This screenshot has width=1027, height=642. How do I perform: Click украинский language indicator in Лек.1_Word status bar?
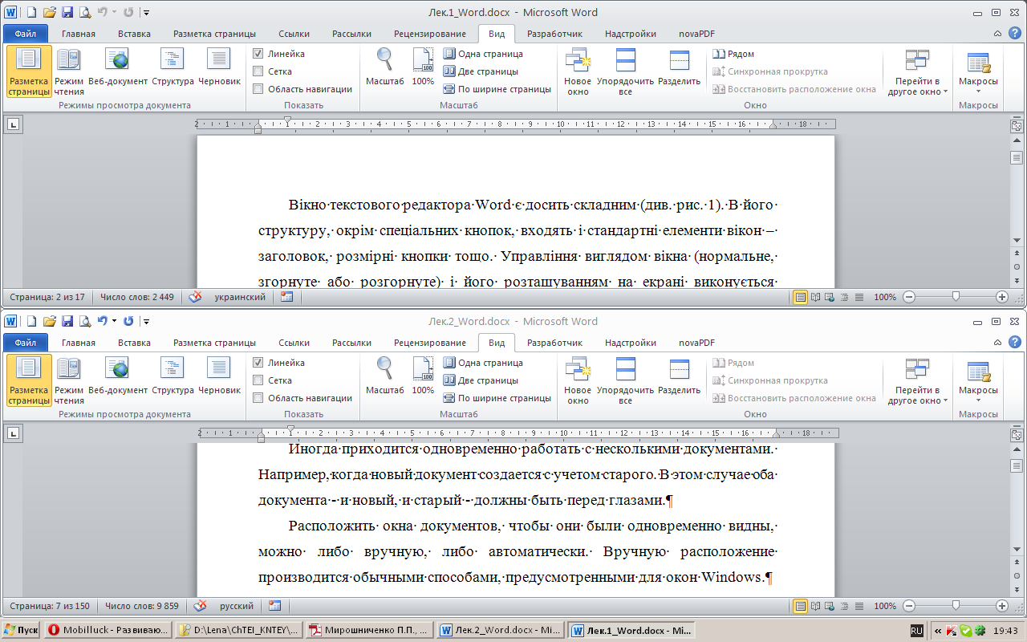[240, 297]
